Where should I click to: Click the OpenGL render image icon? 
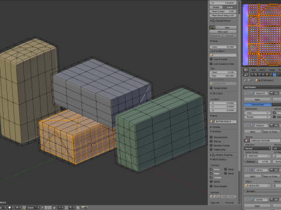pos(83,208)
